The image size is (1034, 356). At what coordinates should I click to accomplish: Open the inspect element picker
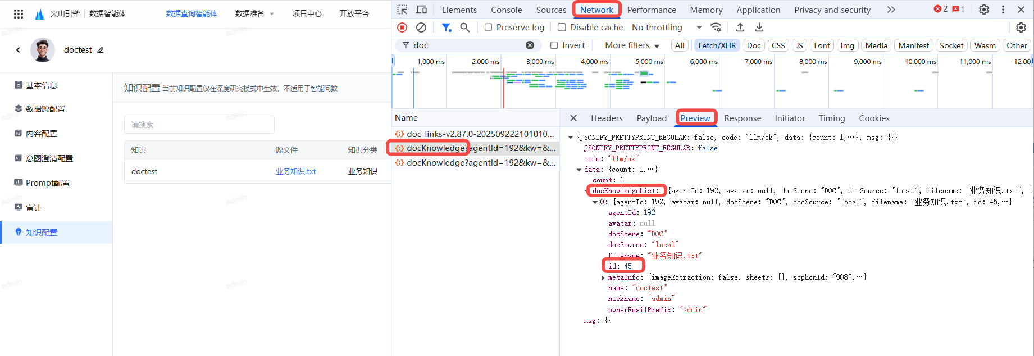pyautogui.click(x=402, y=10)
